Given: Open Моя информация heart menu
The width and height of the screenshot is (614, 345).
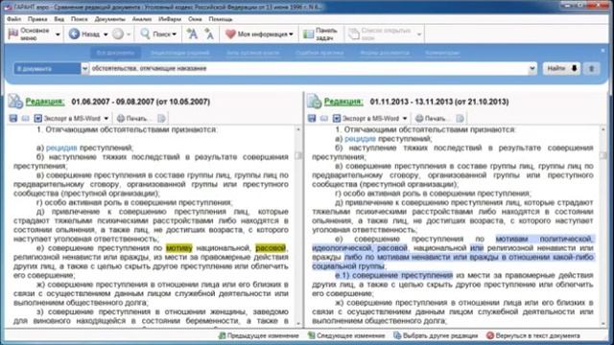Looking at the screenshot, I should tap(259, 34).
